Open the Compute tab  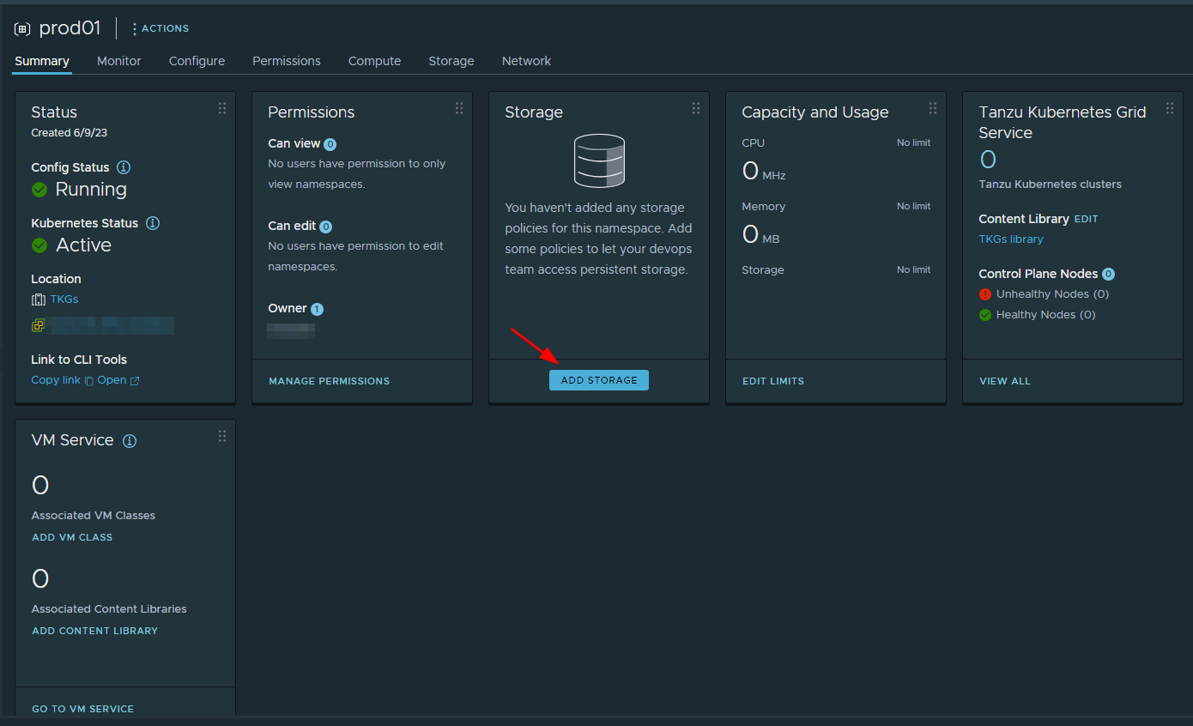pyautogui.click(x=374, y=61)
